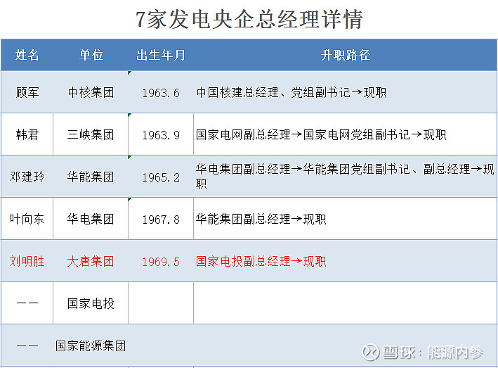Image resolution: width=498 pixels, height=368 pixels.
Task: Click the 华电集团 unit cell
Action: [x=91, y=219]
